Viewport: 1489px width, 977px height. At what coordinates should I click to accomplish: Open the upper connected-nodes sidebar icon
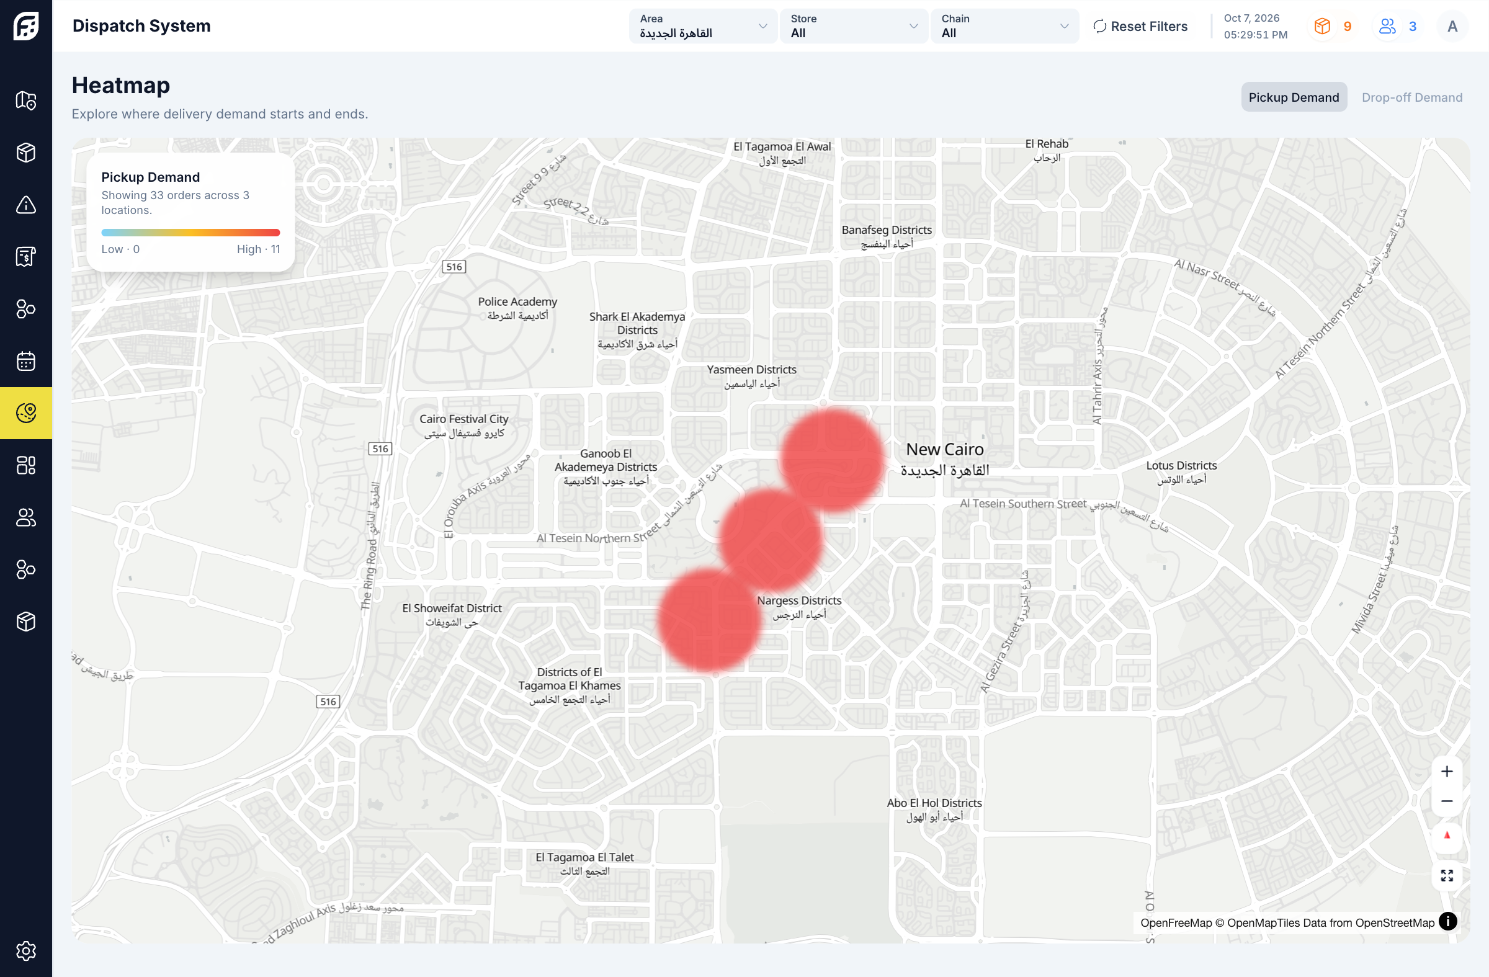coord(25,308)
